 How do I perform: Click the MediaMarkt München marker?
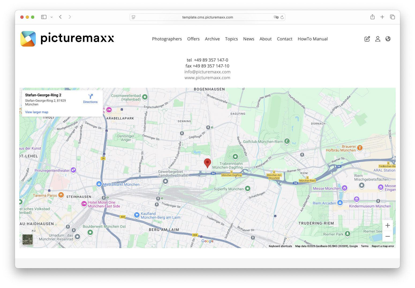coord(99,184)
